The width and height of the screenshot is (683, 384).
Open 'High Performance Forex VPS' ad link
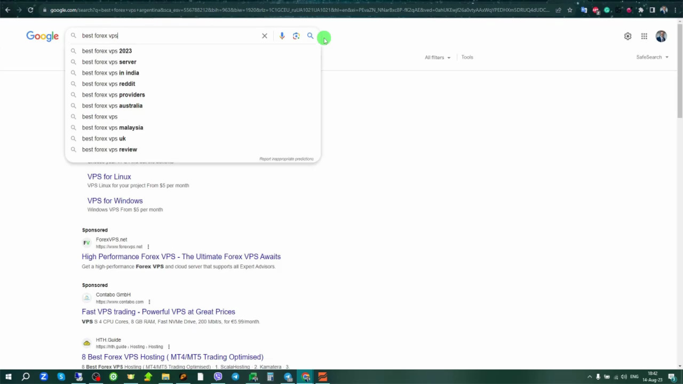coord(181,257)
